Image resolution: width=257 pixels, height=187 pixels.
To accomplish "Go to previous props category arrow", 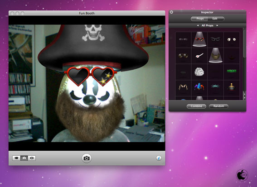I will [x=198, y=25].
